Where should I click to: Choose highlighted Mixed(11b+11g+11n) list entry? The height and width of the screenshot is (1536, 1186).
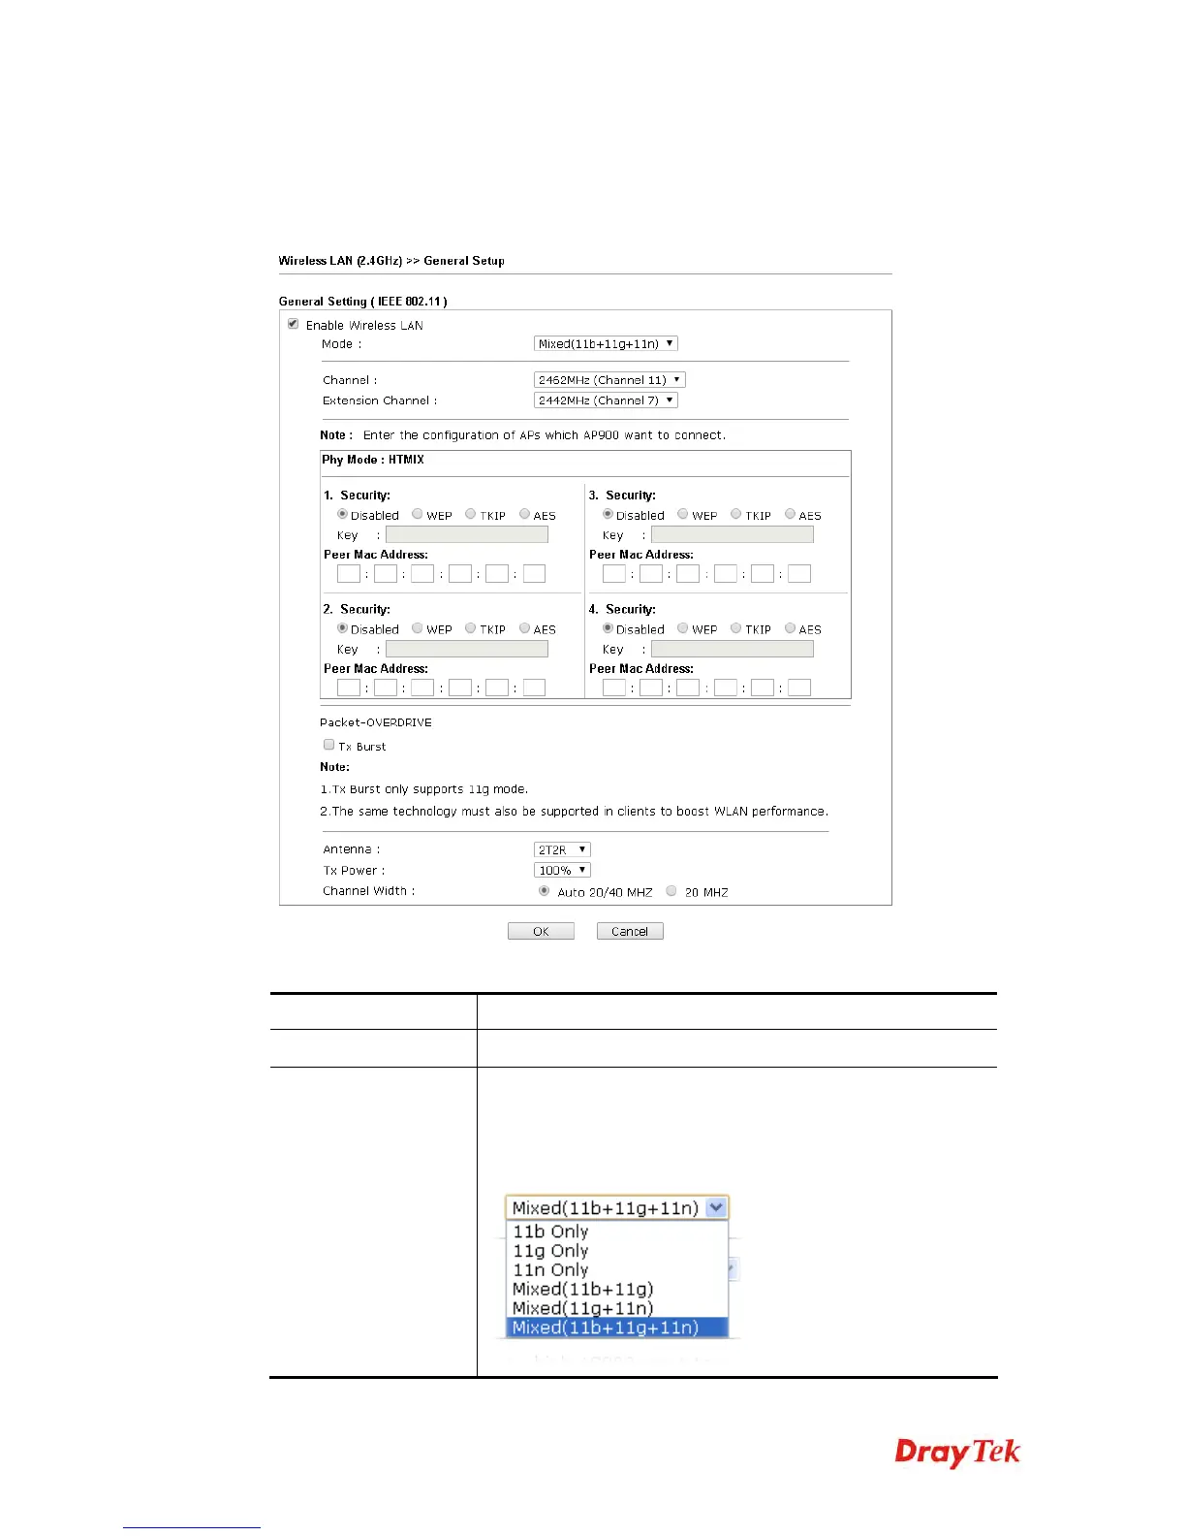[x=617, y=1328]
